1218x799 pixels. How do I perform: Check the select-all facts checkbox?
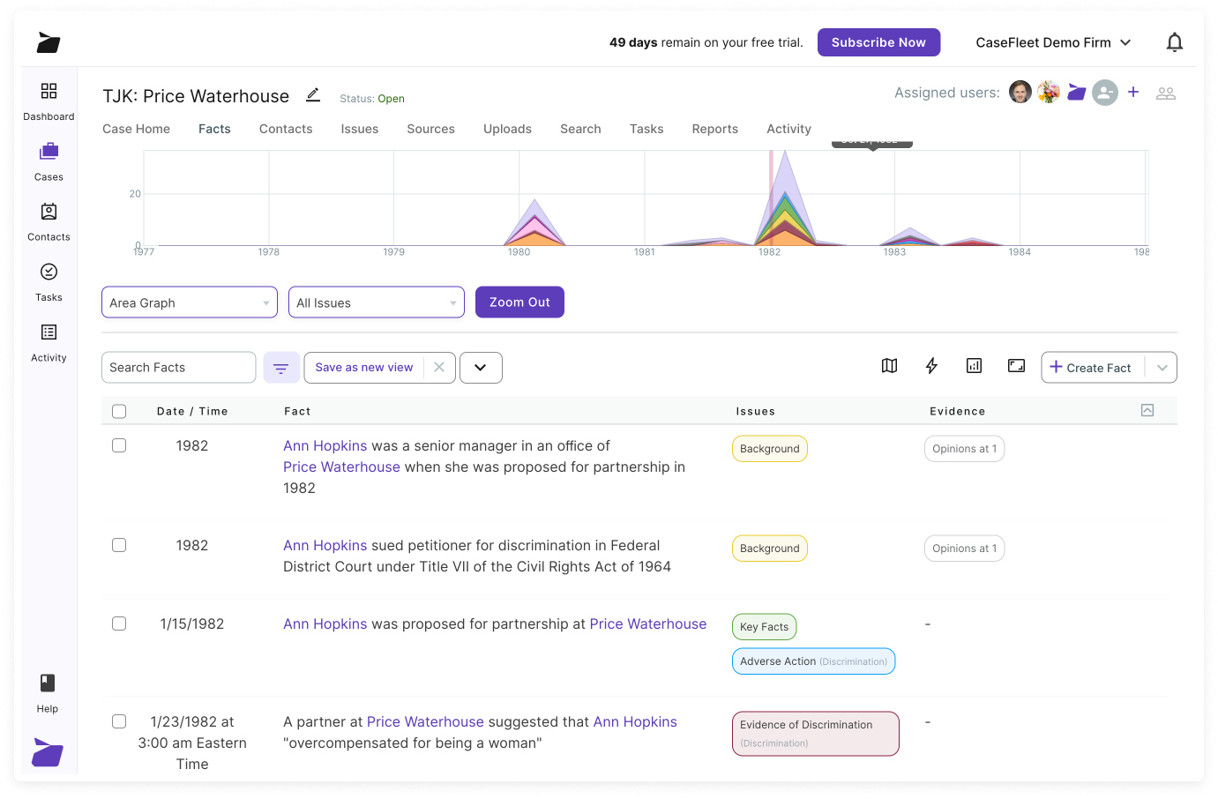click(119, 410)
